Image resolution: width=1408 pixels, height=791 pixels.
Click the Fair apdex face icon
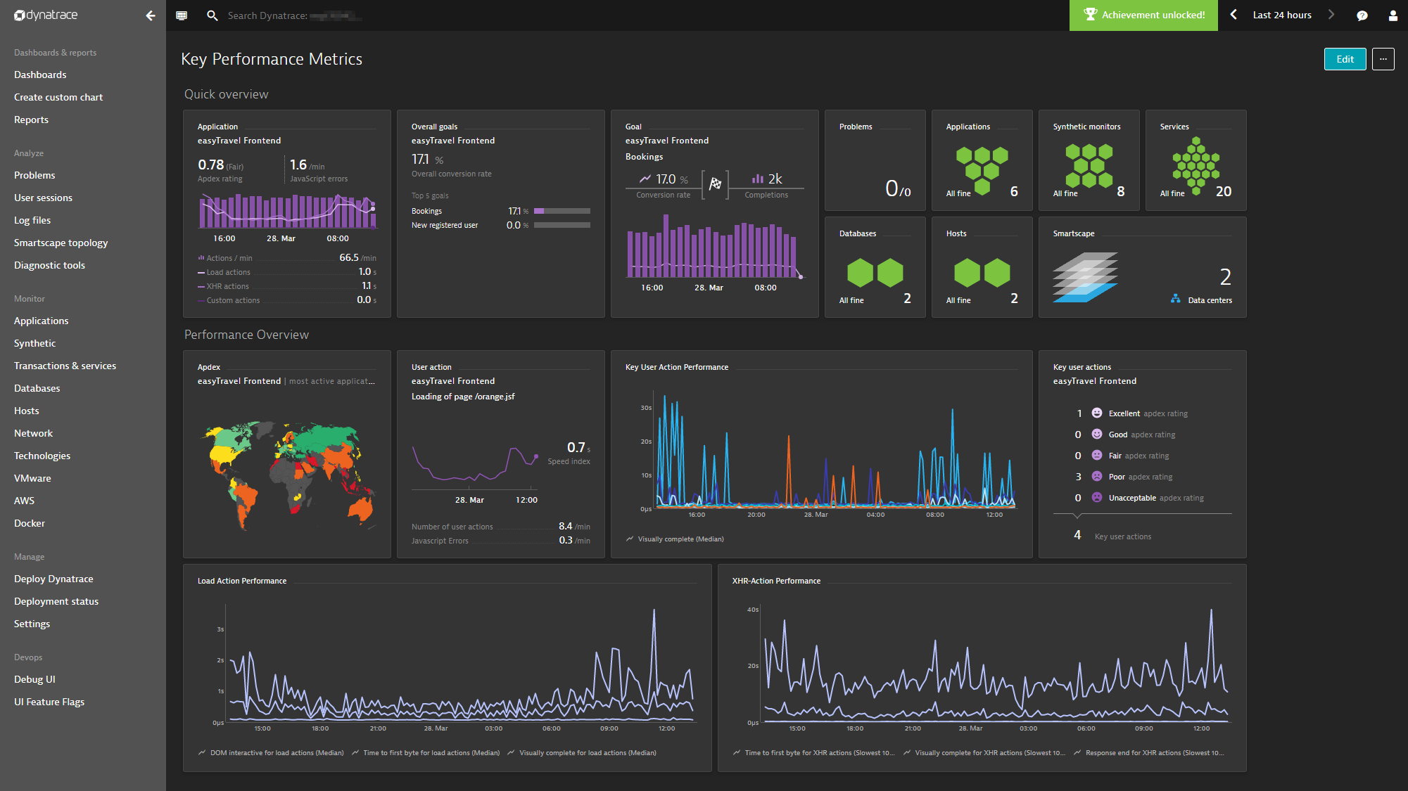pos(1096,455)
